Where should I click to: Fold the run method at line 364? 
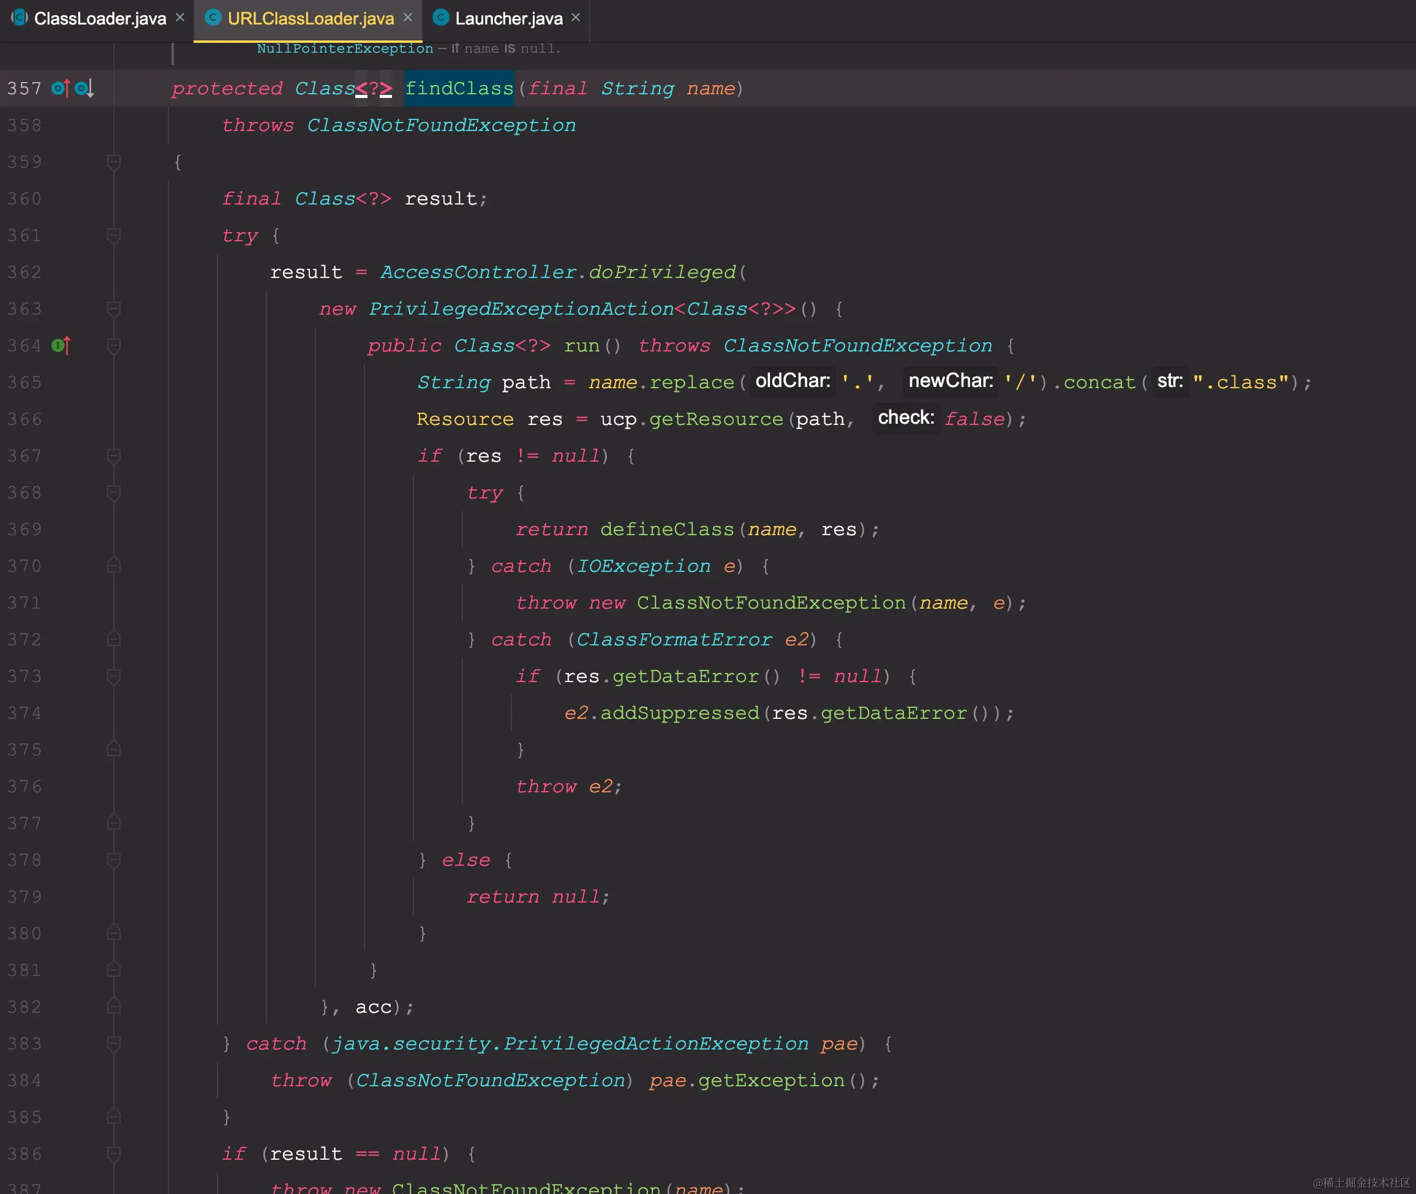[x=114, y=346]
